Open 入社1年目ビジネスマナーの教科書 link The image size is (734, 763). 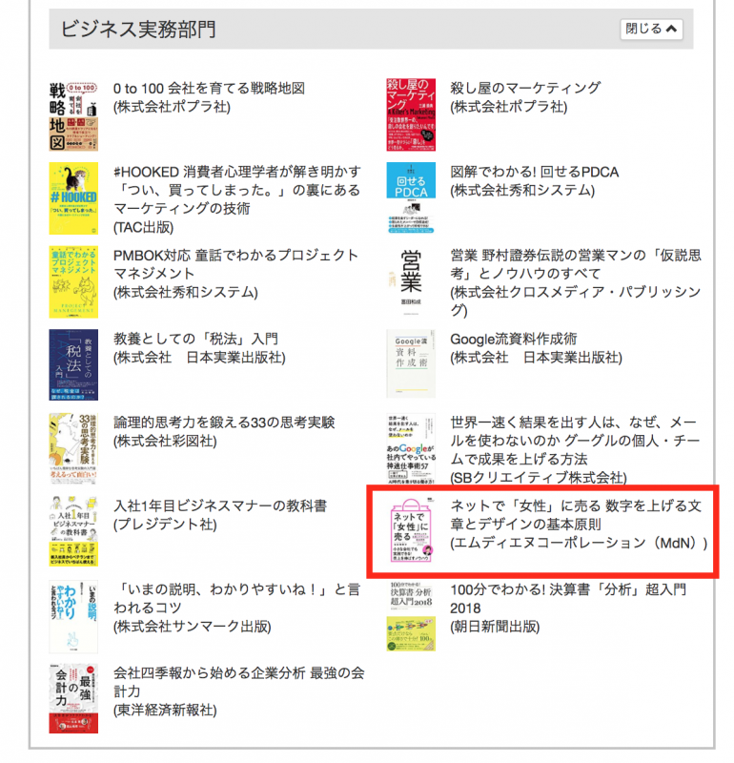tap(220, 506)
